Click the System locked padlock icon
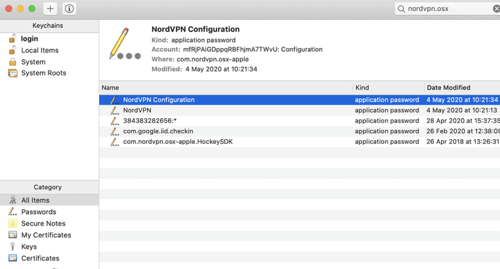The width and height of the screenshot is (500, 269). [12, 62]
